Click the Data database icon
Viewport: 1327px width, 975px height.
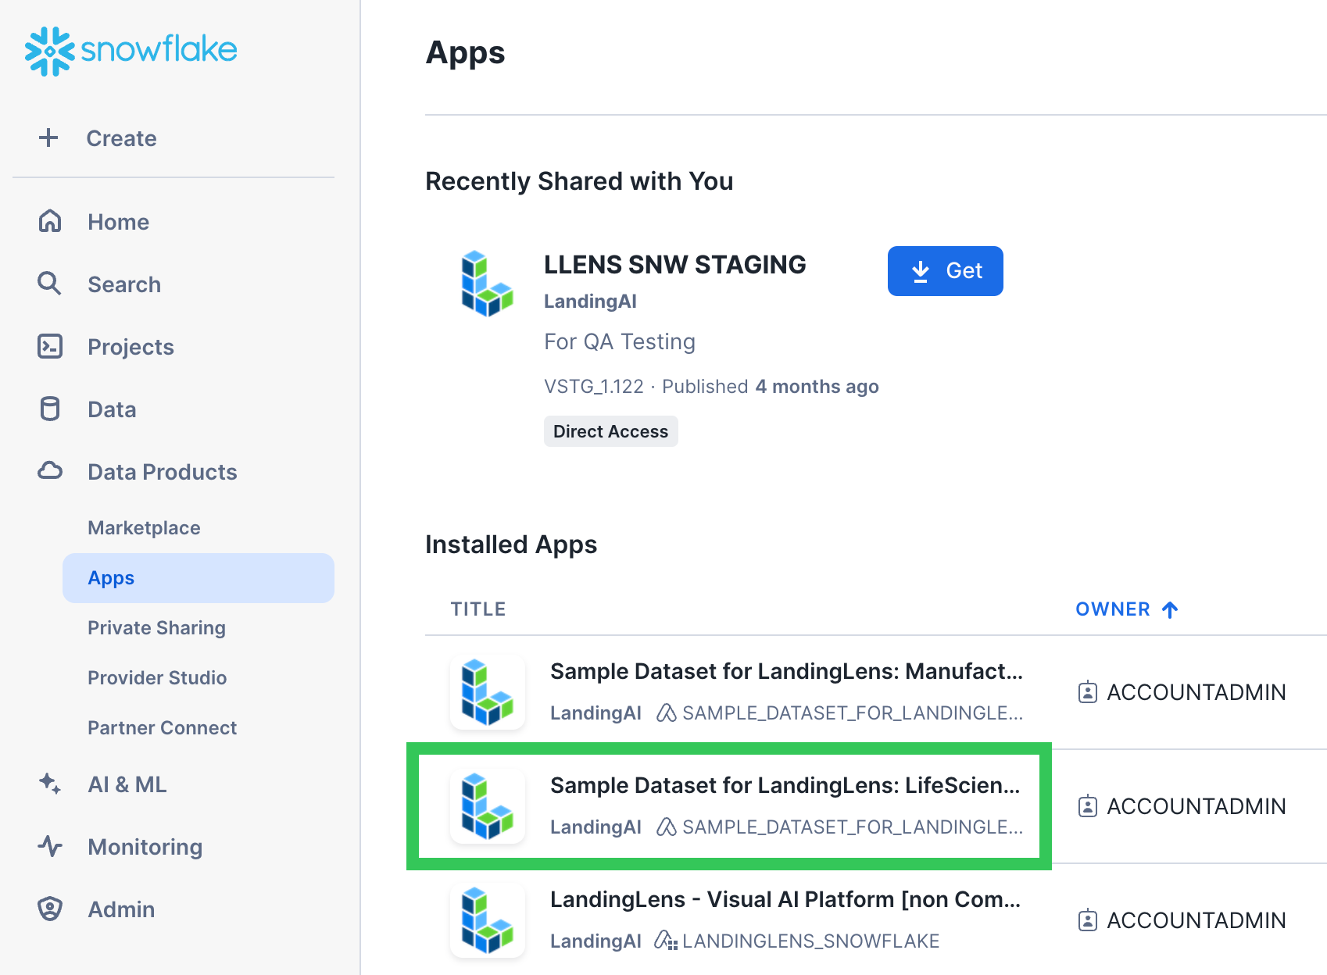(x=50, y=409)
